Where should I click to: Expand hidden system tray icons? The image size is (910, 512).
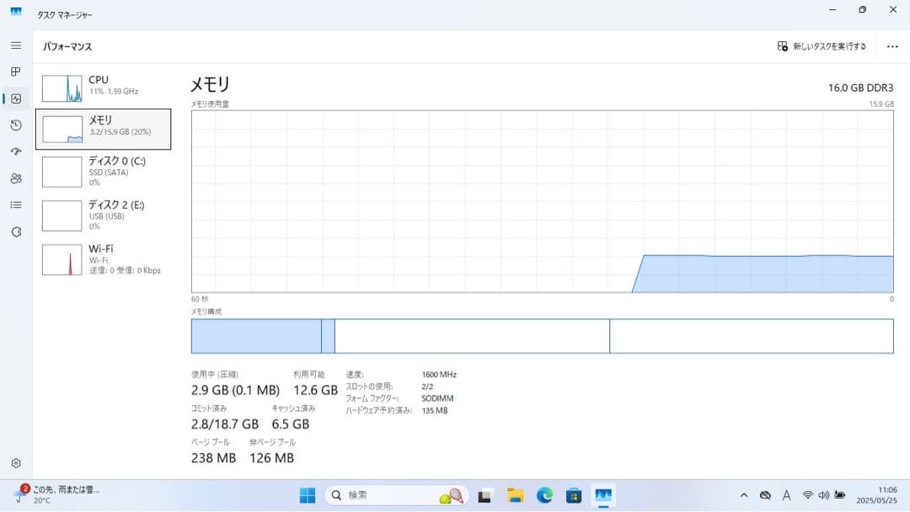745,495
